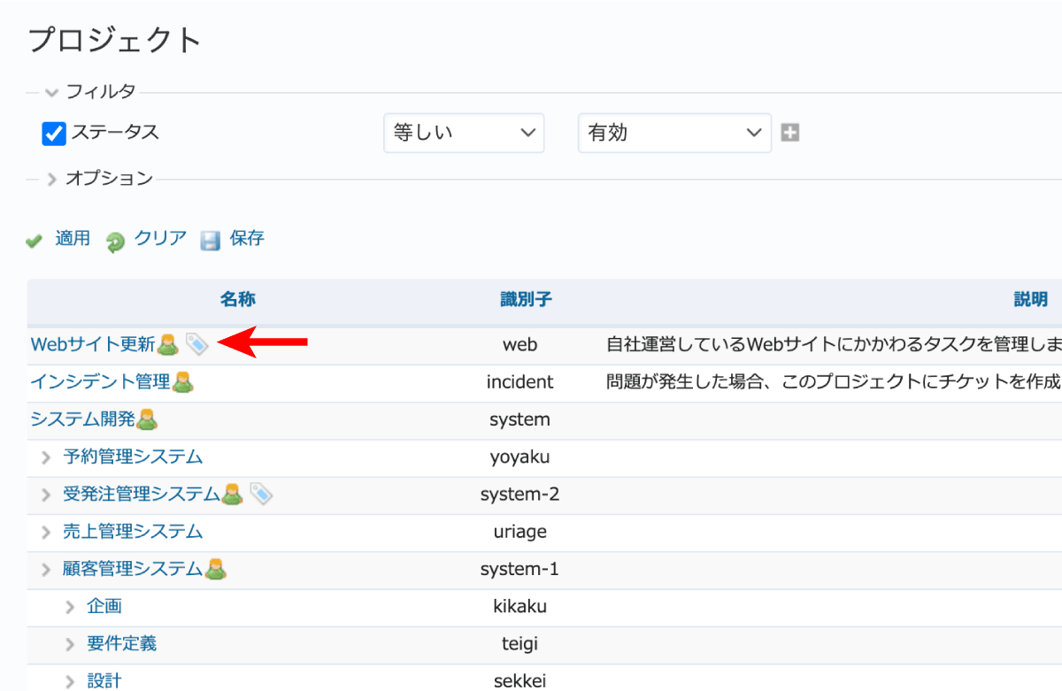The width and height of the screenshot is (1062, 691).
Task: Open the 設計 subproject link
Action: coord(104,680)
